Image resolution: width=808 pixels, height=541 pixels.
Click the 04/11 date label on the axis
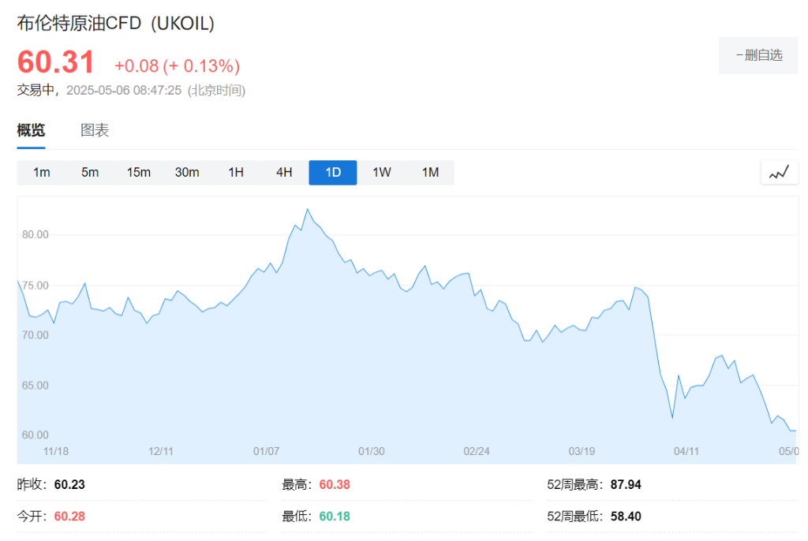pyautogui.click(x=686, y=451)
